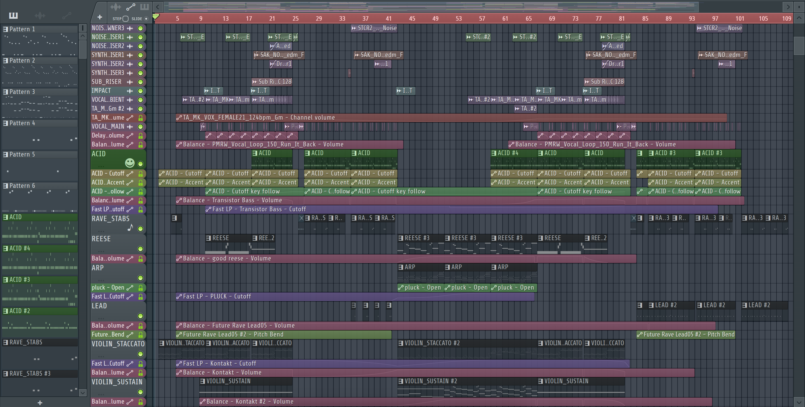Show audio clips in the picker panel
The image size is (805, 407).
40,15
